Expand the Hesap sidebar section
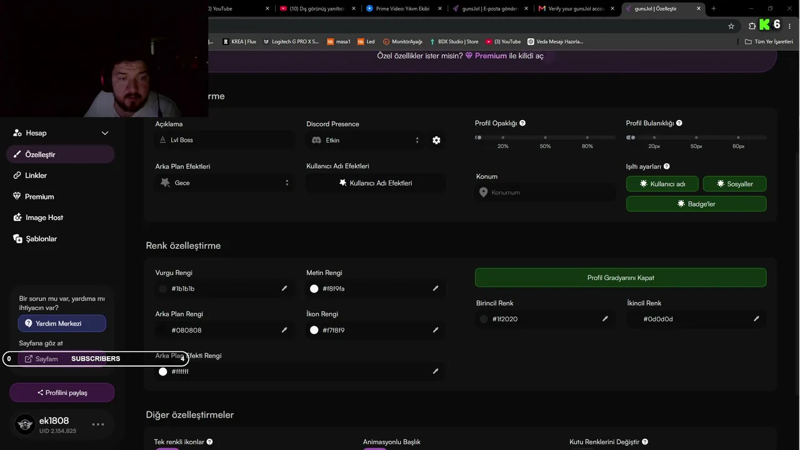Screen dimensions: 800x450 pos(61,133)
